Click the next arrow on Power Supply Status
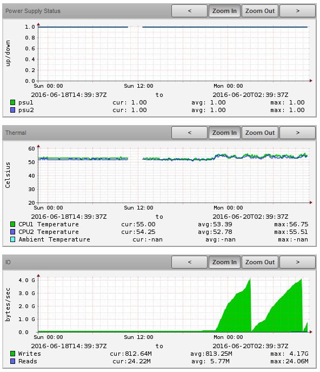This screenshot has height=372, width=320. [x=297, y=11]
